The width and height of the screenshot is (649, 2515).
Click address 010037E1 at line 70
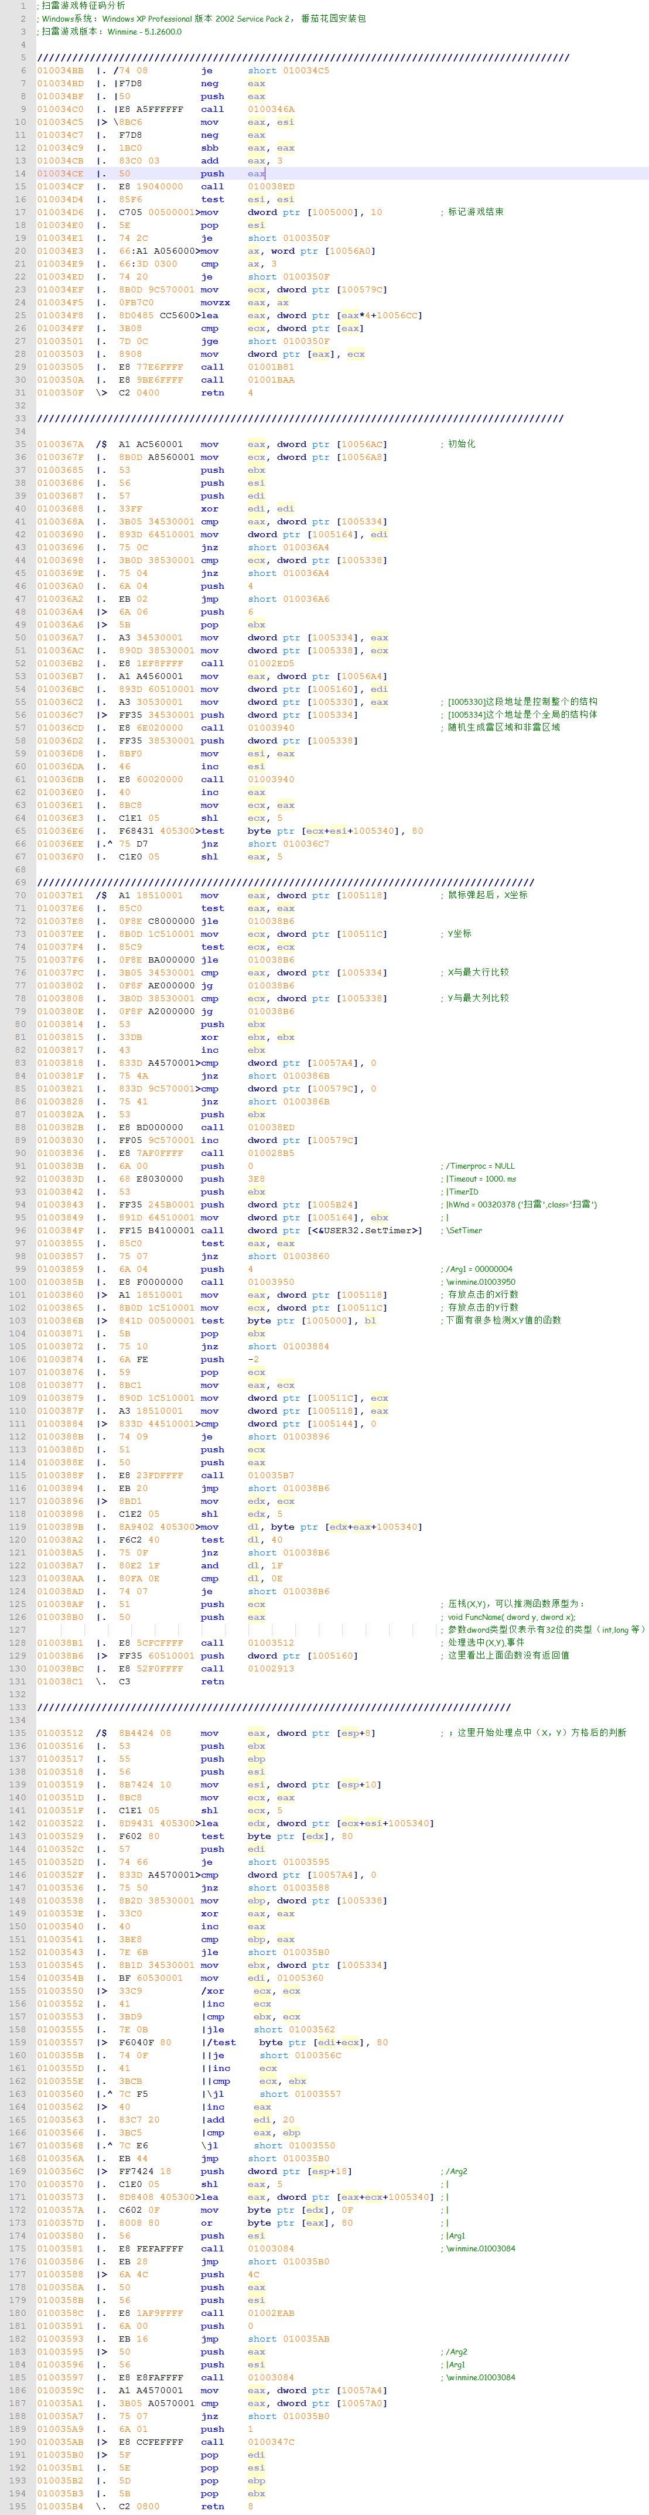click(x=60, y=895)
